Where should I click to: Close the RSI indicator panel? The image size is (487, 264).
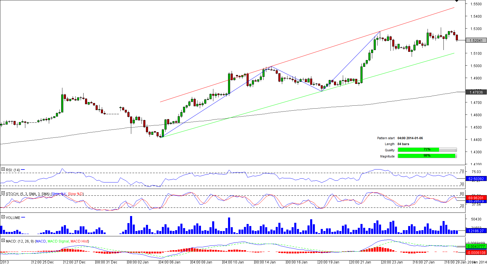click(x=3, y=170)
